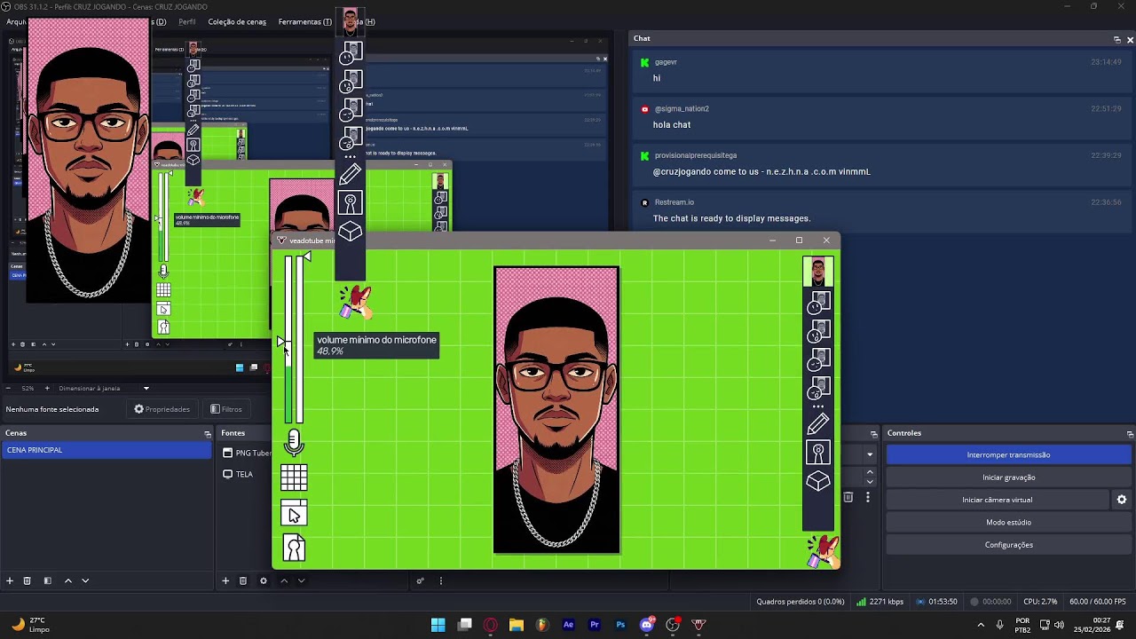Enable Modo estúdio
This screenshot has height=639, width=1136.
click(1008, 522)
